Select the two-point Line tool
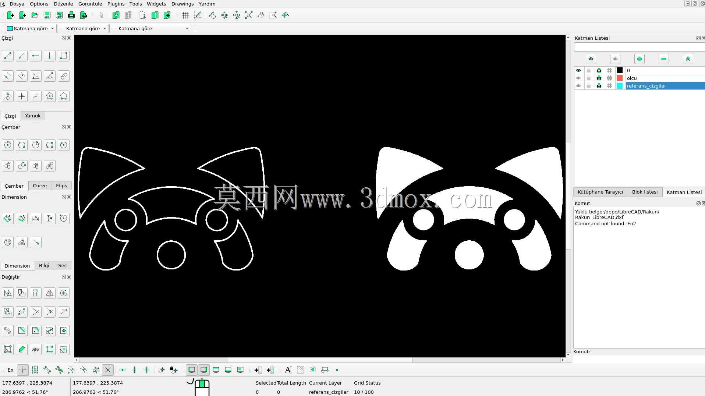This screenshot has width=705, height=396. click(x=8, y=56)
